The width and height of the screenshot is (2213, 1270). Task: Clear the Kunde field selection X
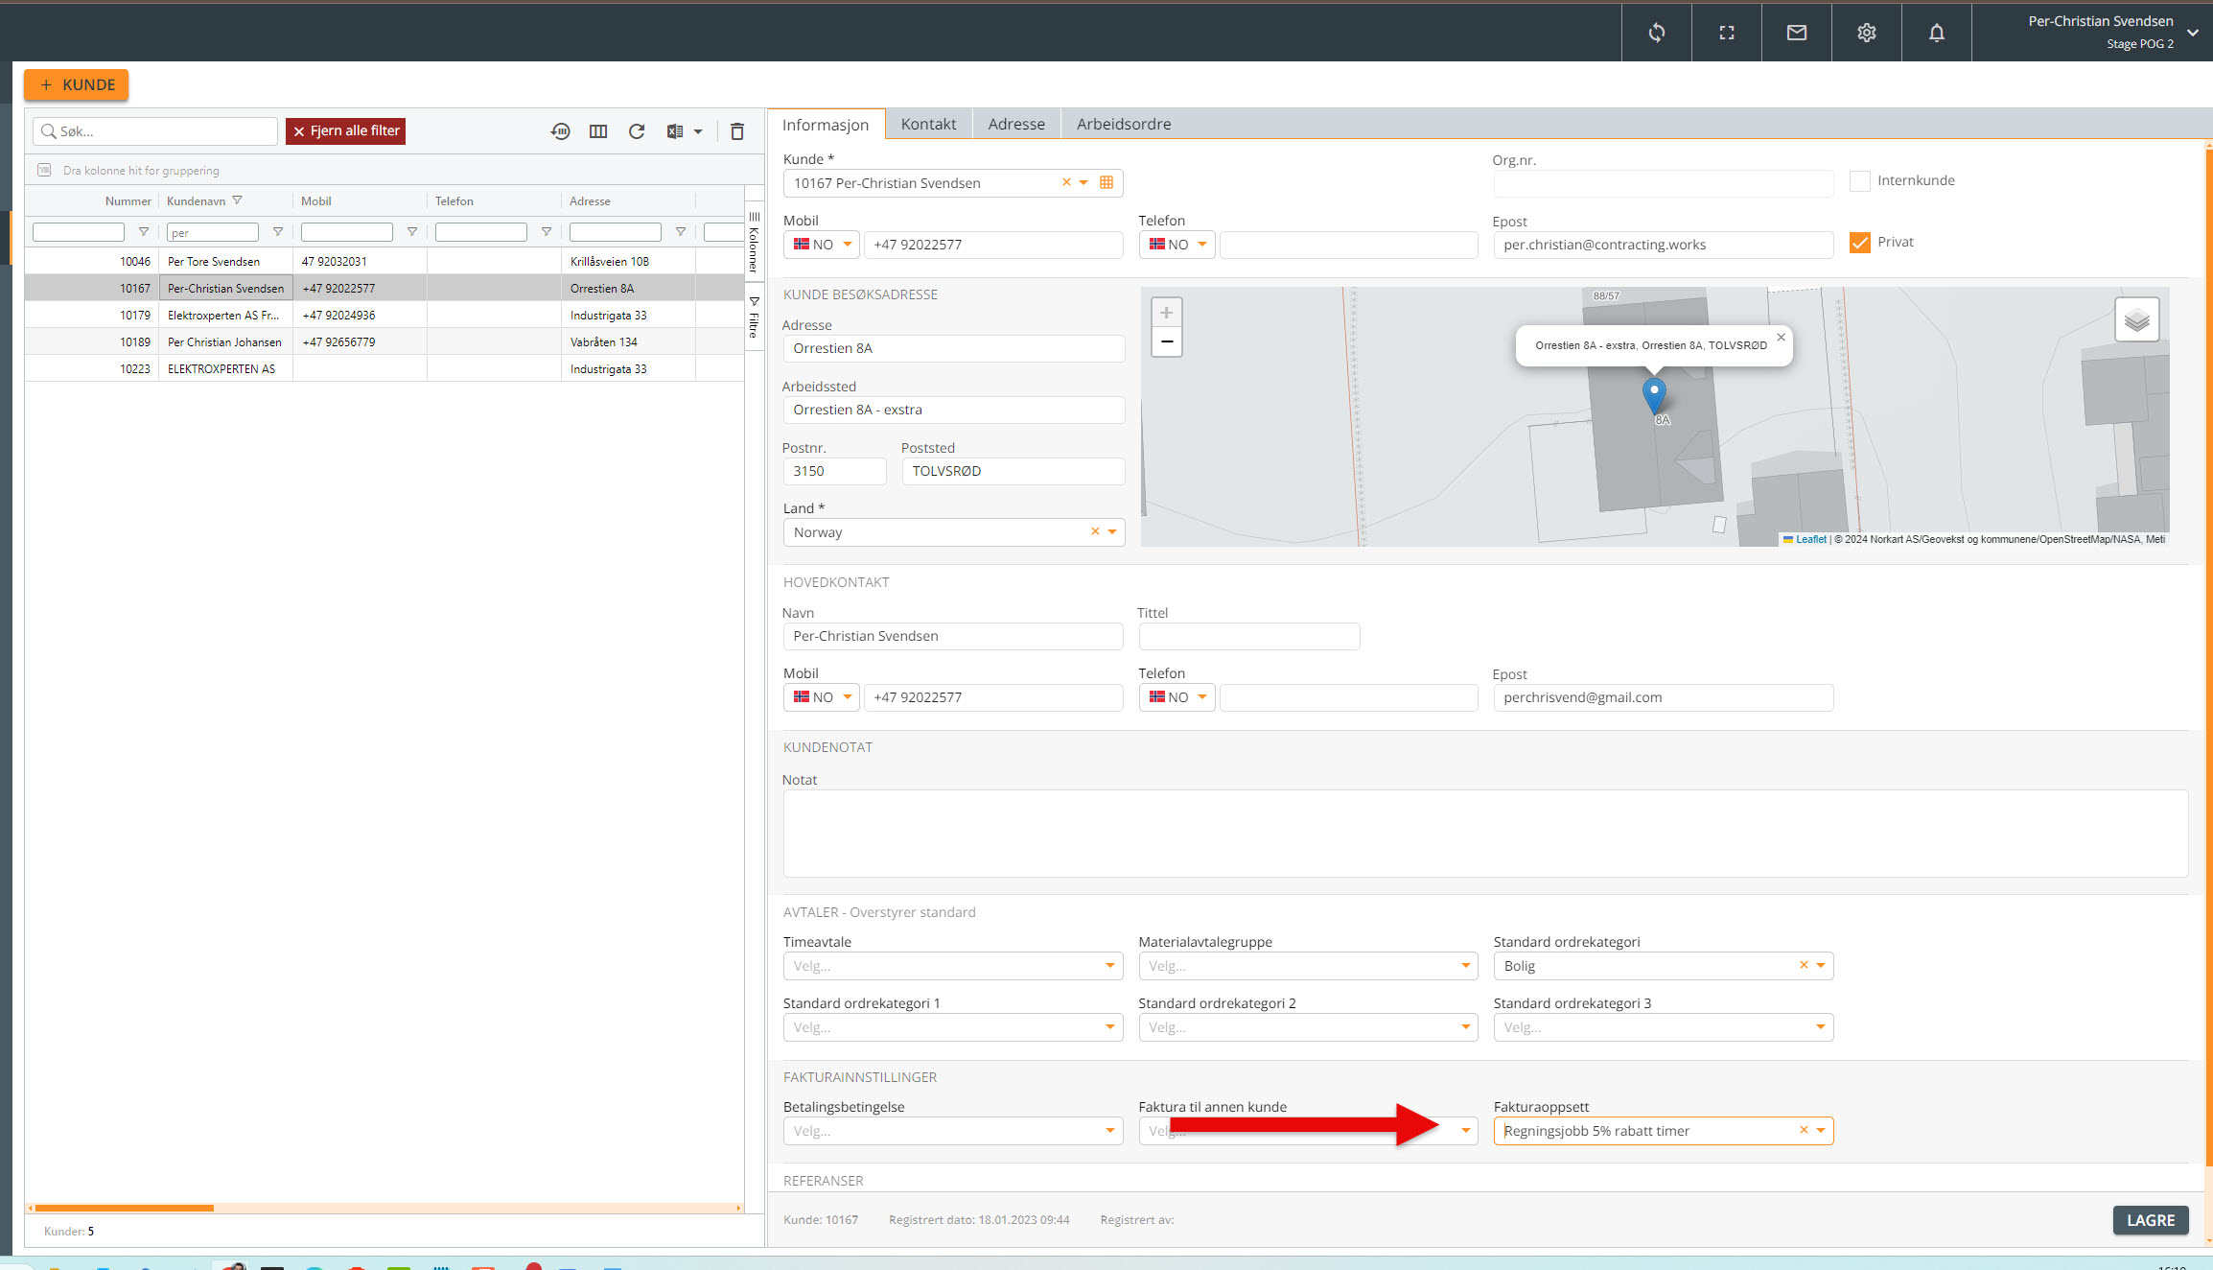[1066, 182]
